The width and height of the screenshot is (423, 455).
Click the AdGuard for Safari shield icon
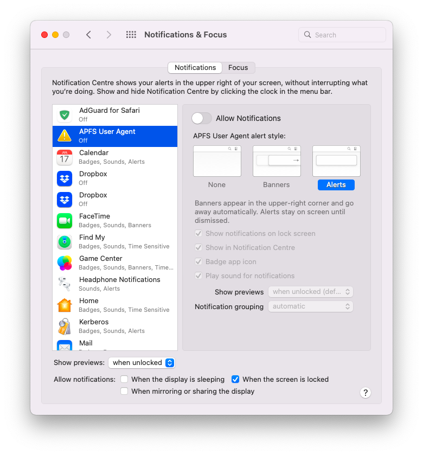click(65, 115)
